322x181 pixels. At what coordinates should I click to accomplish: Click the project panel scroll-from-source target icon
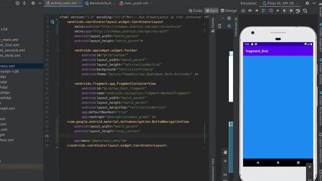point(18,3)
